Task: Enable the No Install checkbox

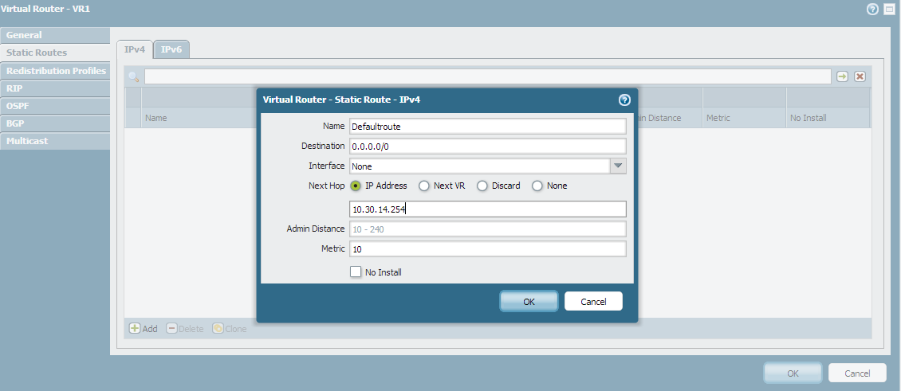Action: (x=356, y=272)
